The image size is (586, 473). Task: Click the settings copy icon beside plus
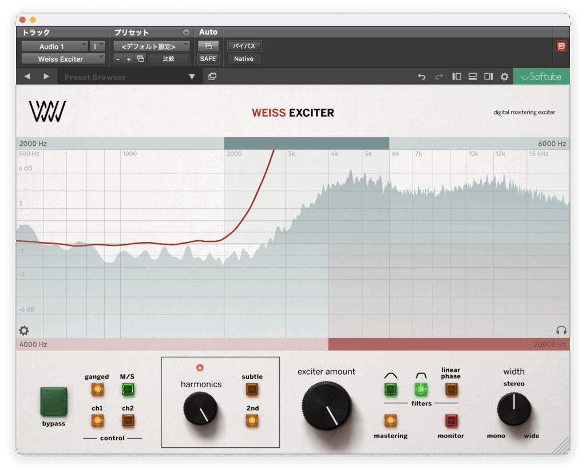pos(141,59)
